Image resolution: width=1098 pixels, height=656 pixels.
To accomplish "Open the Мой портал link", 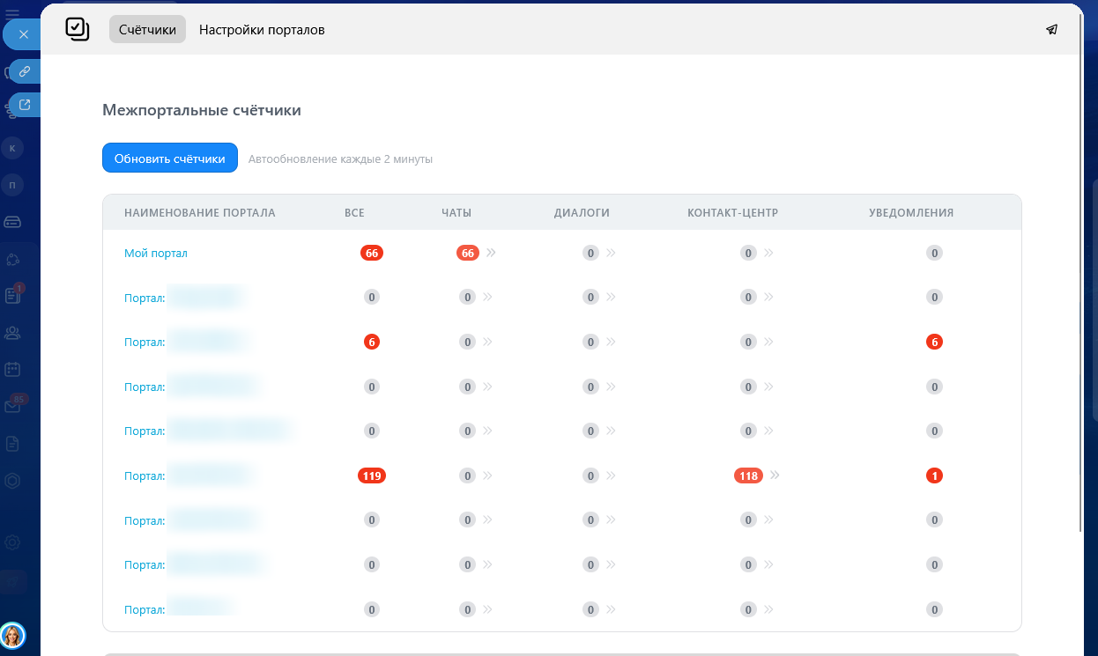I will click(x=156, y=254).
